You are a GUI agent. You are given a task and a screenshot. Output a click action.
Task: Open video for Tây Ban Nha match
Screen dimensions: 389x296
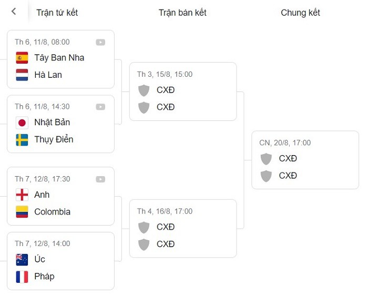(100, 43)
